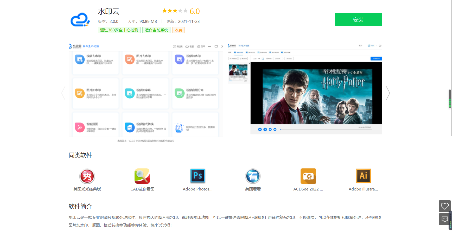Click the 适合当前系统 tag
The width and height of the screenshot is (452, 232).
pos(156,30)
